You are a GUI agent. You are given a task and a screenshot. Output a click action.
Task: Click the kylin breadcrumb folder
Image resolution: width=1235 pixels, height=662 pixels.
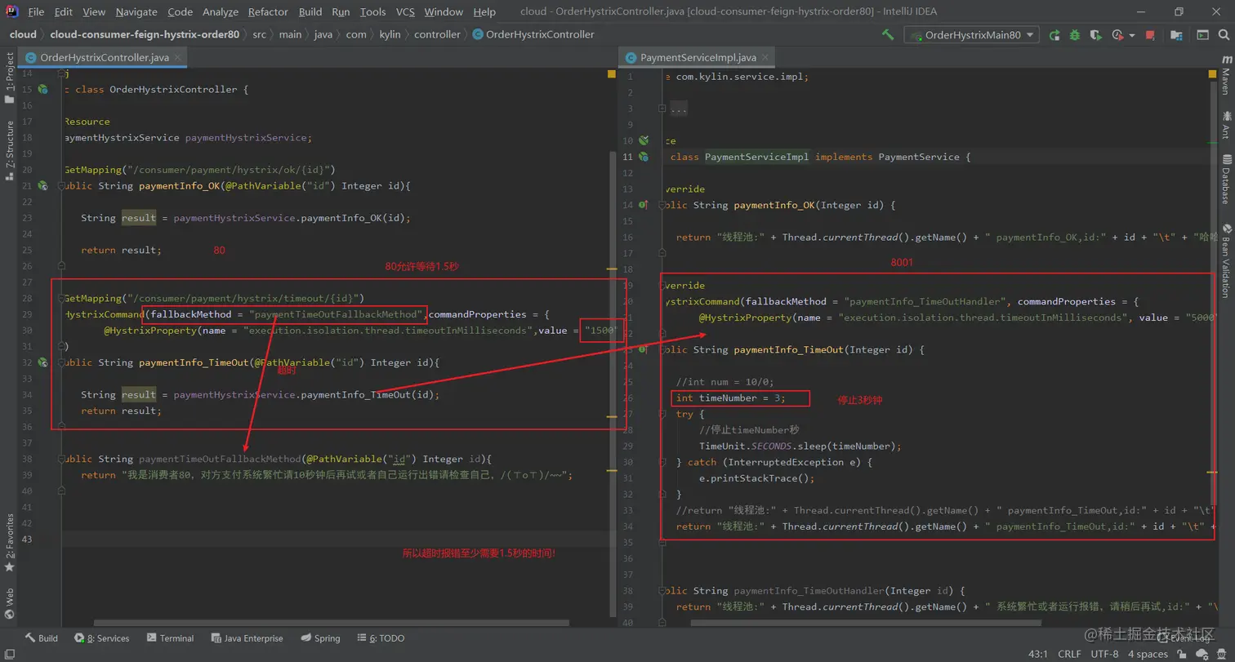[x=390, y=34]
